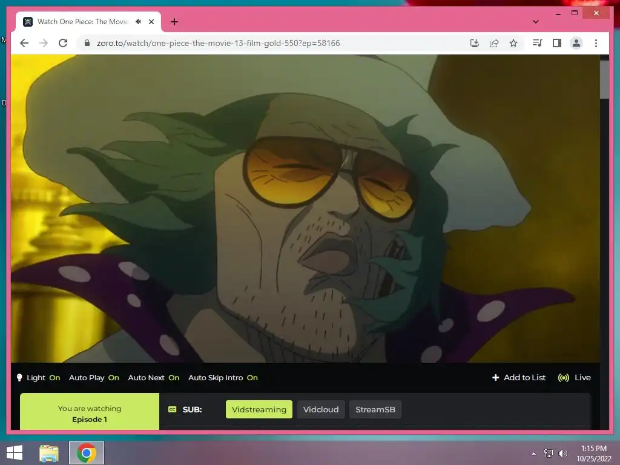Show hidden system tray icons
The image size is (620, 465).
[534, 453]
